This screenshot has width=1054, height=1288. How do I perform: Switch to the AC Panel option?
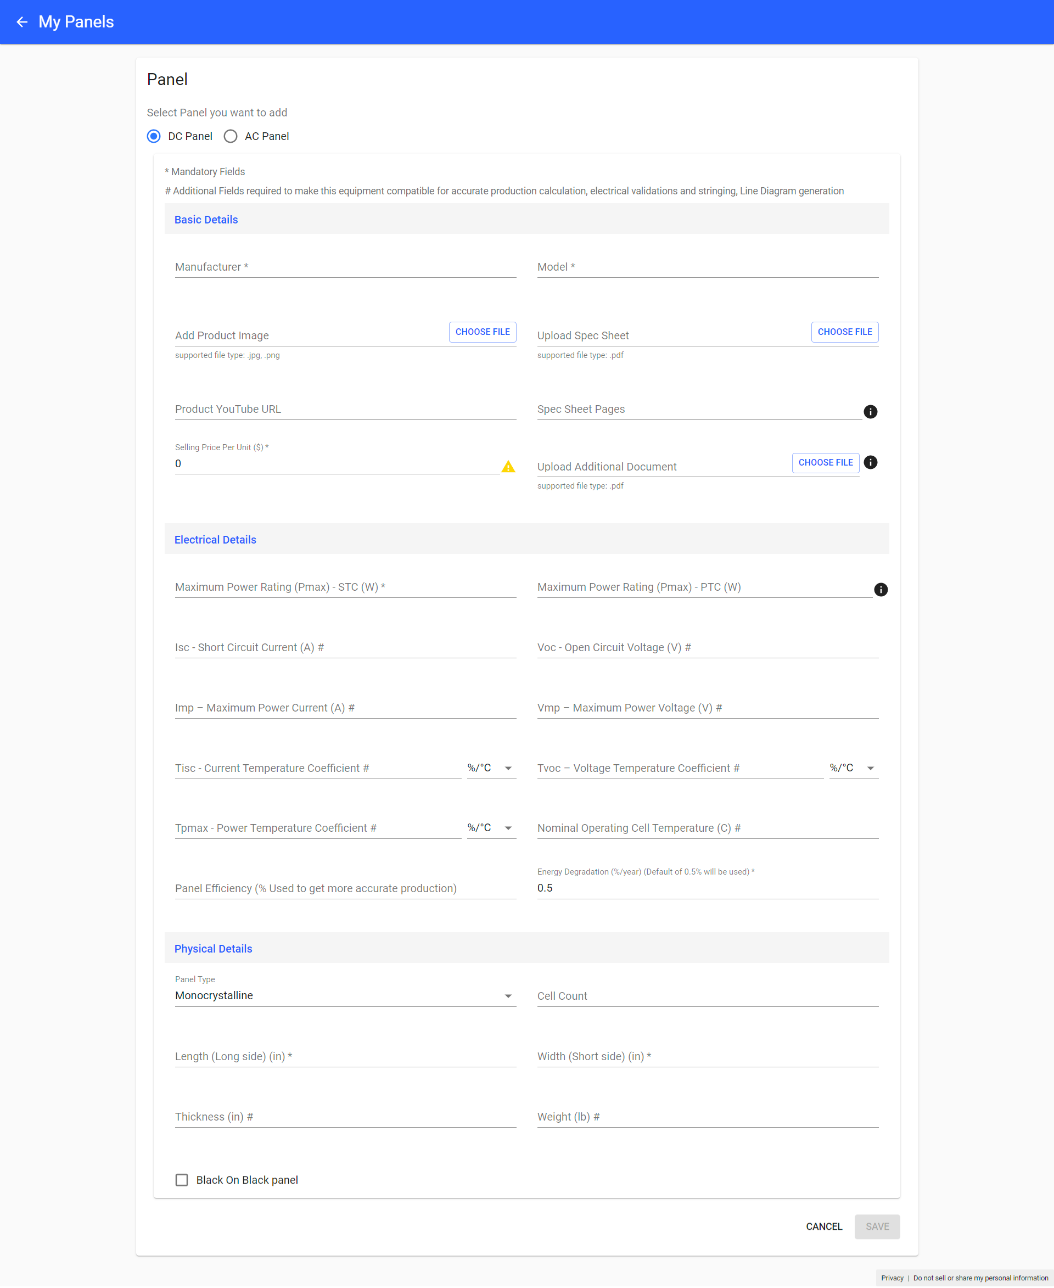coord(230,136)
